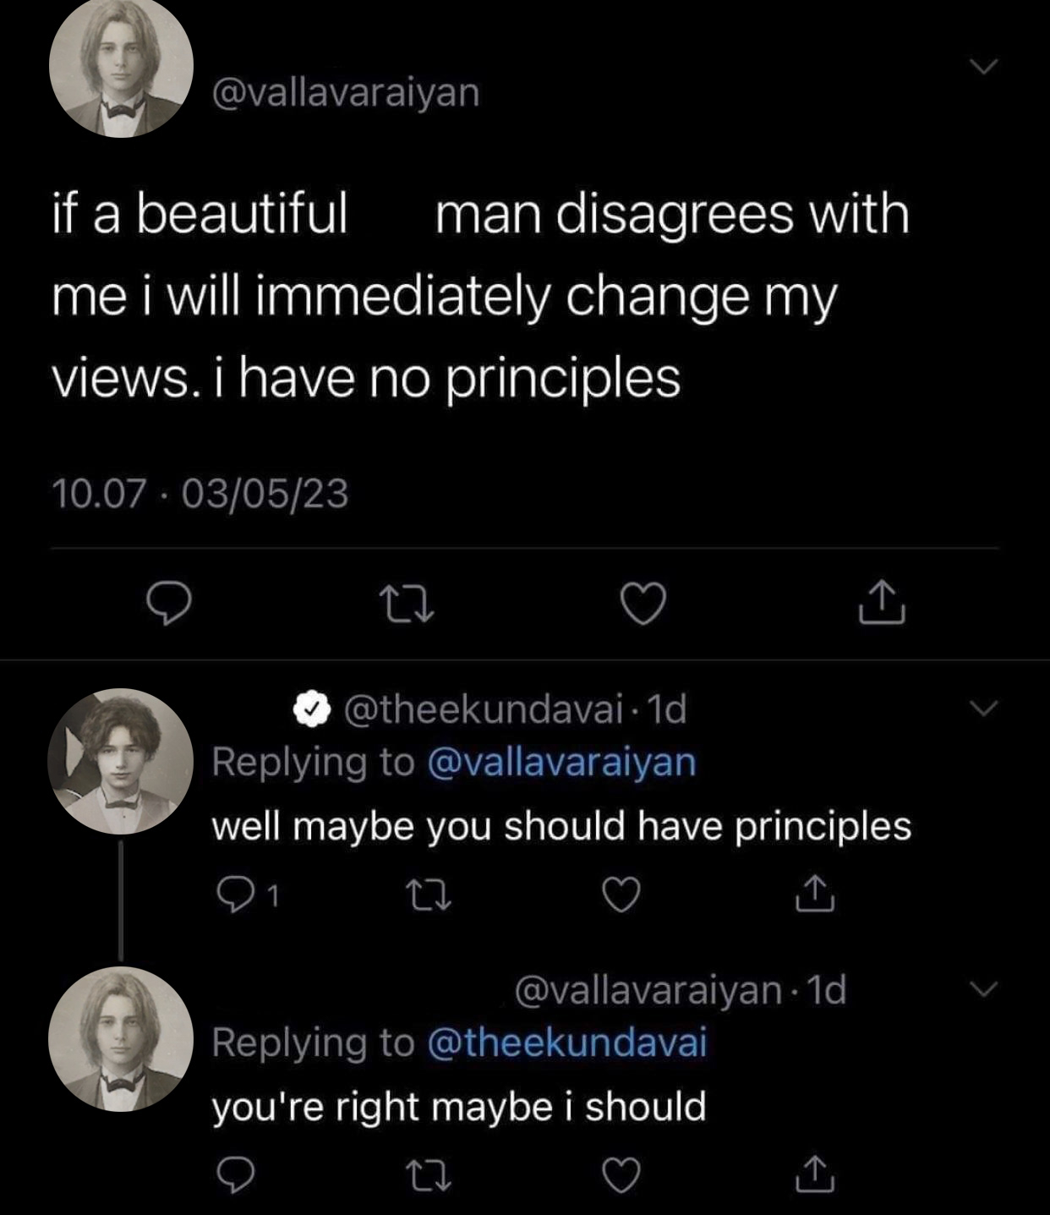The height and width of the screenshot is (1215, 1050).
Task: Share the main tweet
Action: (882, 604)
